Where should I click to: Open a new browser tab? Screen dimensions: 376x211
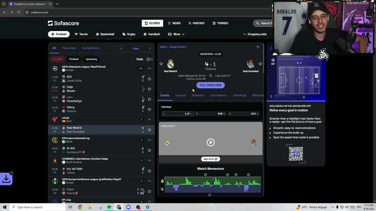pos(57,4)
